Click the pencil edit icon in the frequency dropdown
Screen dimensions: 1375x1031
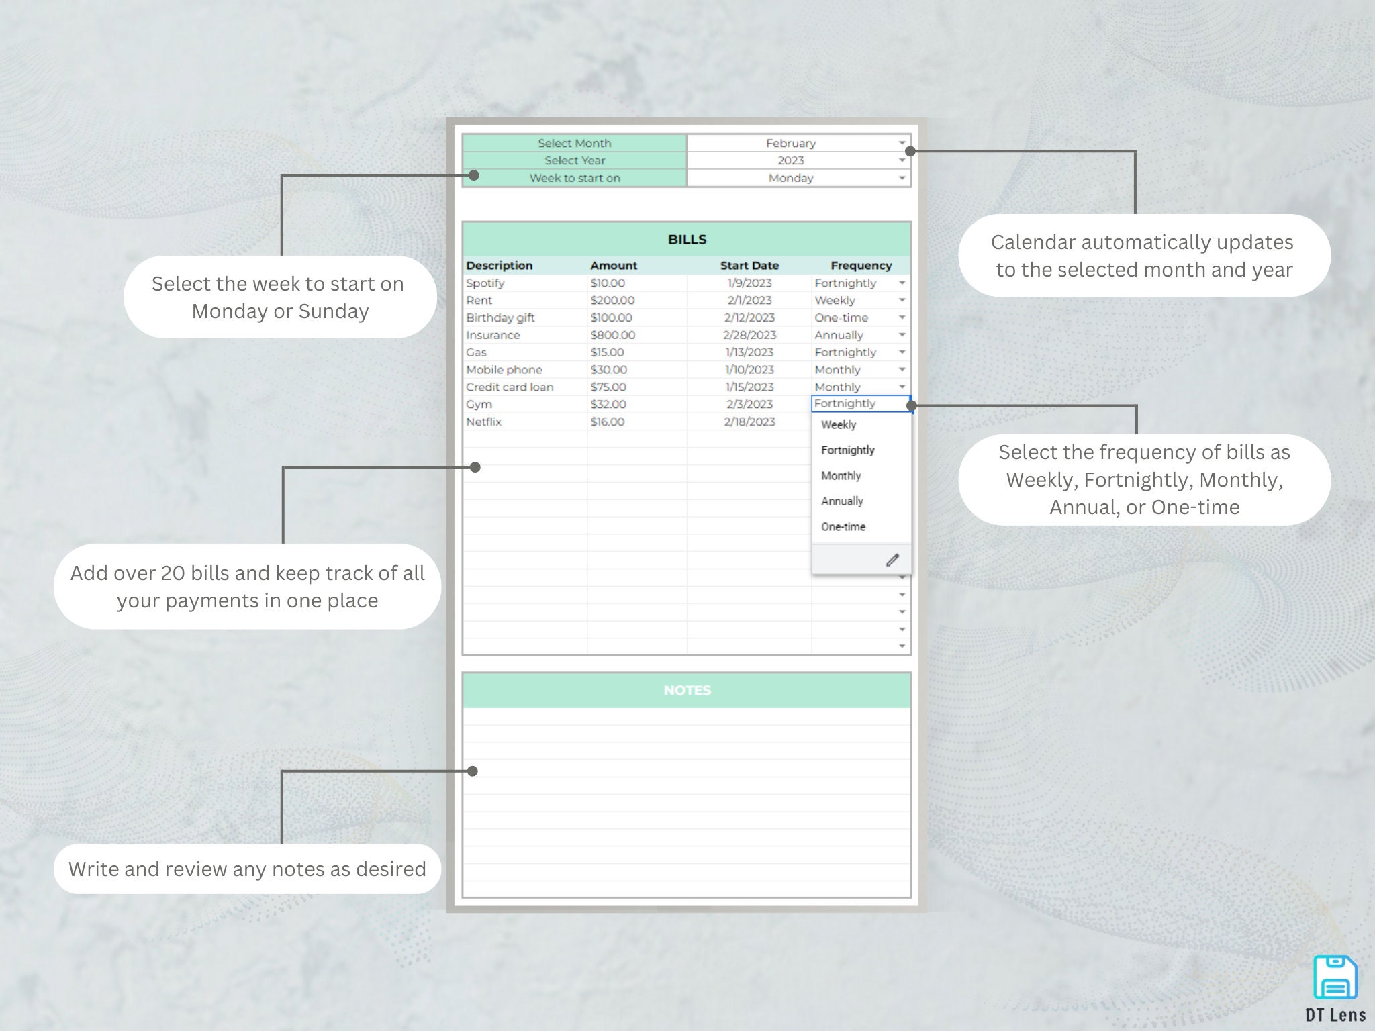892,559
